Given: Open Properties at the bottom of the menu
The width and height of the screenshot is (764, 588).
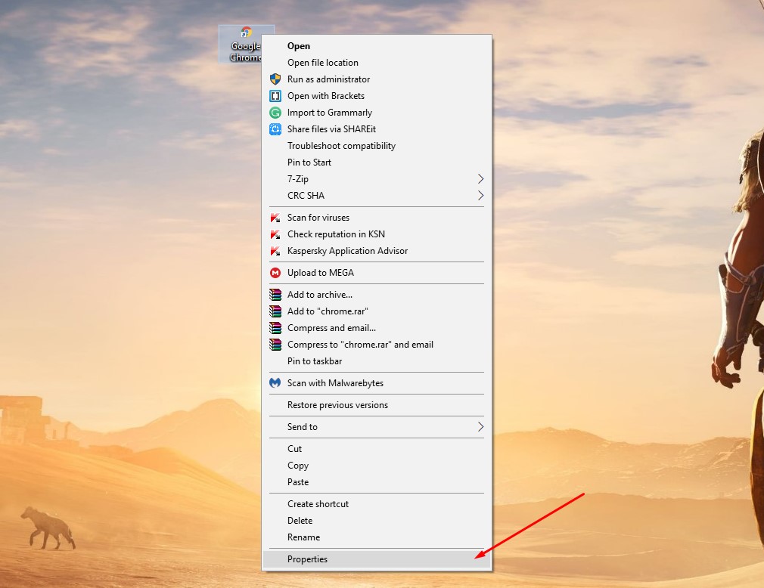Looking at the screenshot, I should point(307,559).
